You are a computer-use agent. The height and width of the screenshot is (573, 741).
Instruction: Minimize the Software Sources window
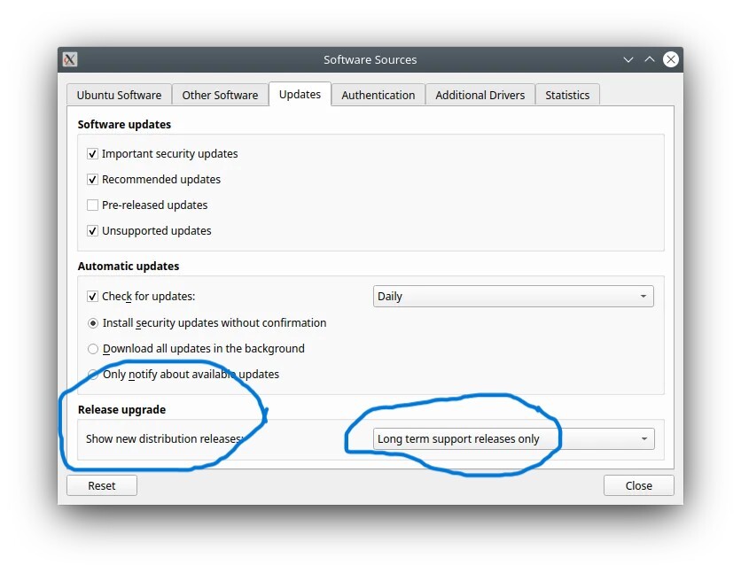click(x=628, y=59)
